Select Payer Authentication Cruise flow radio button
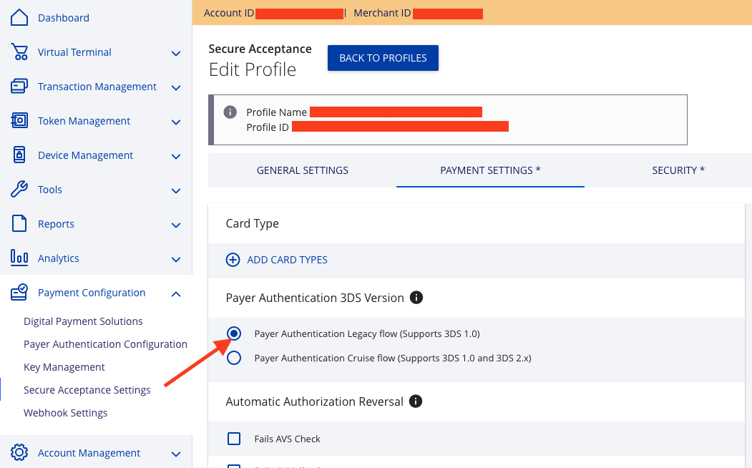752x468 pixels. pyautogui.click(x=234, y=358)
